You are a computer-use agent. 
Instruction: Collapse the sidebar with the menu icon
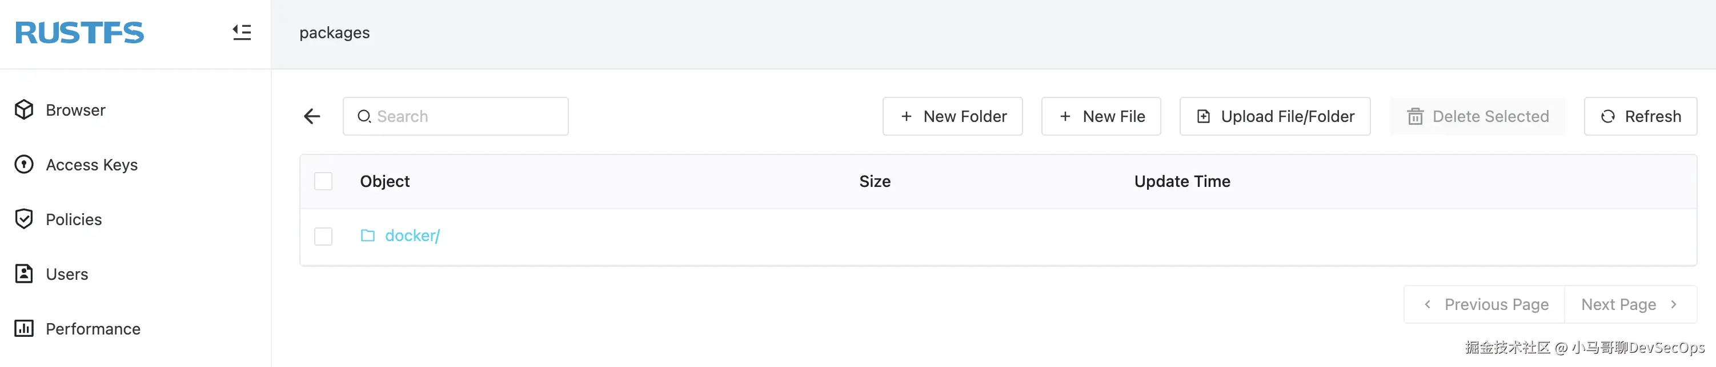(242, 32)
